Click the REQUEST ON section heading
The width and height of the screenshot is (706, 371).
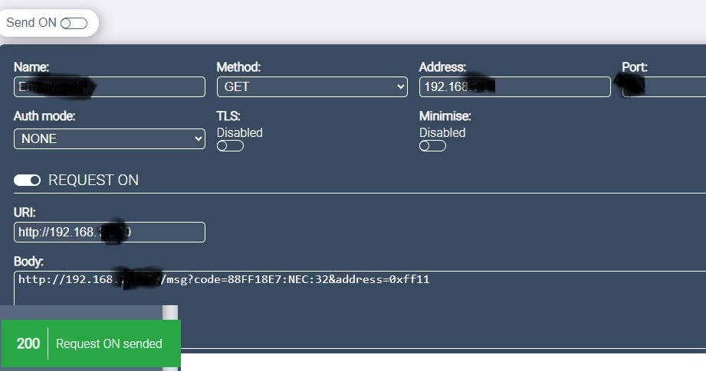pyautogui.click(x=94, y=181)
